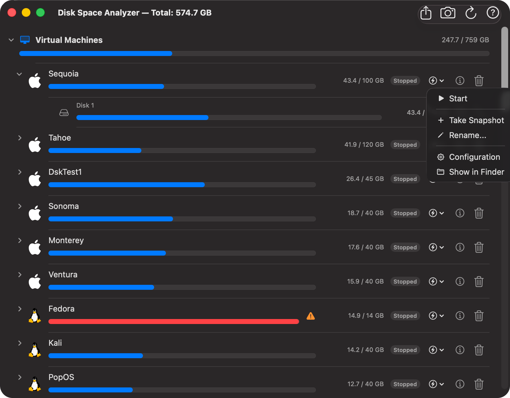Click the trash icon for Sequoia

pyautogui.click(x=479, y=81)
